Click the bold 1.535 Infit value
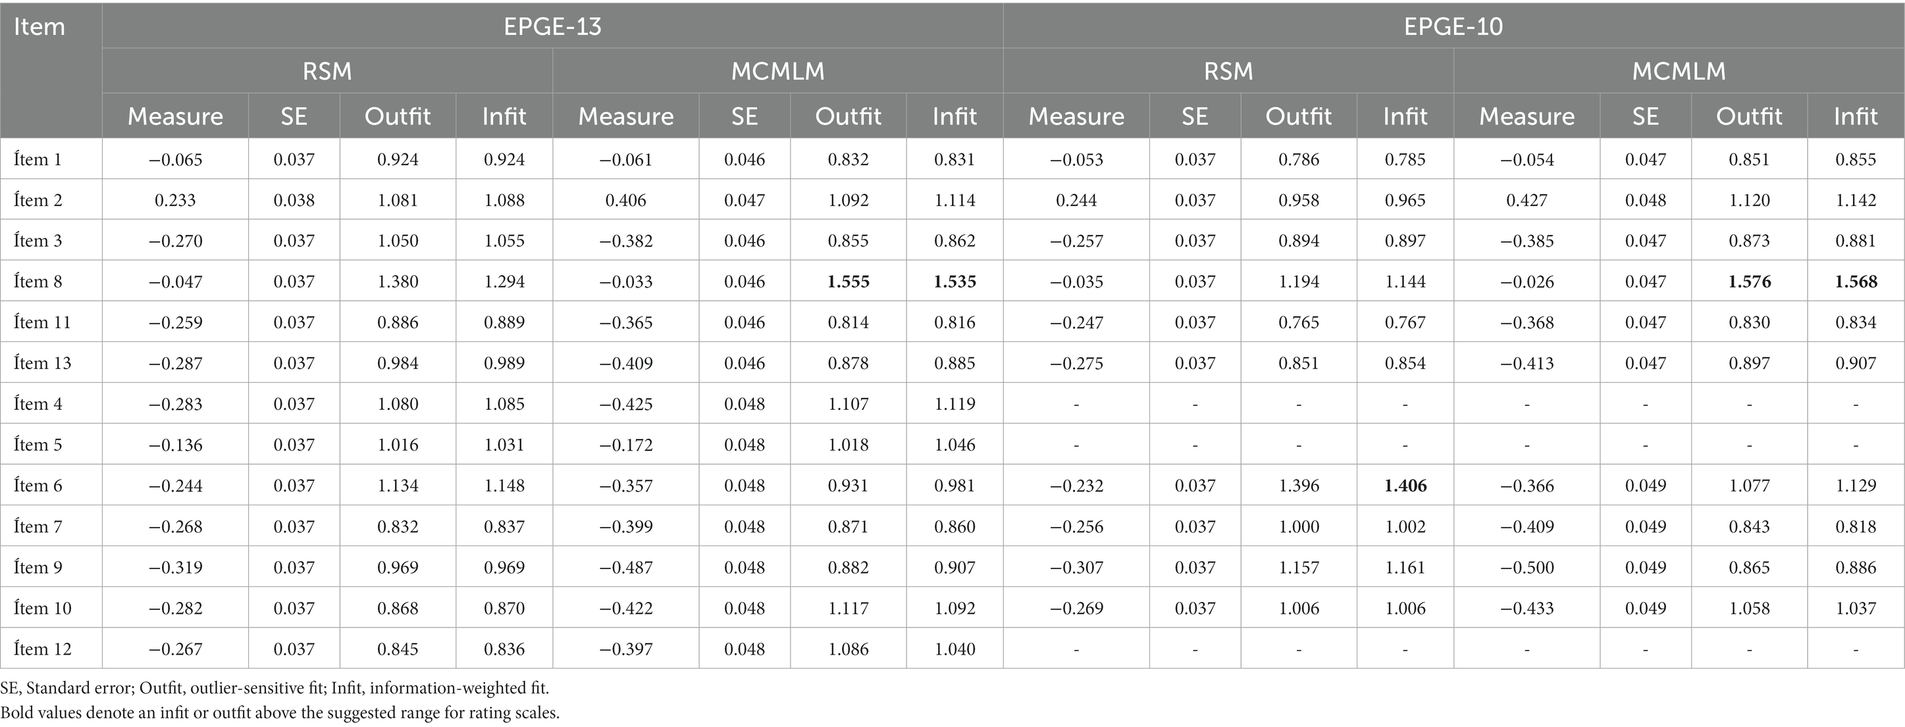1905x727 pixels. (x=954, y=282)
